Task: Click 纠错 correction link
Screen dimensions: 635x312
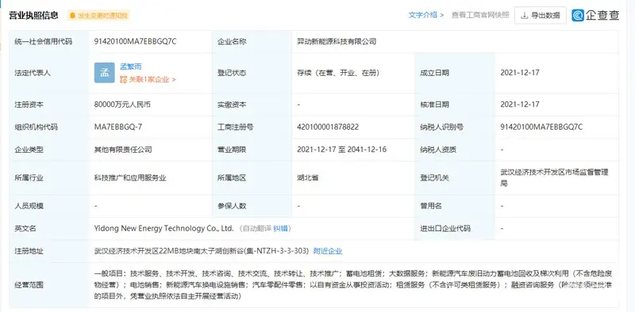Action: click(280, 228)
